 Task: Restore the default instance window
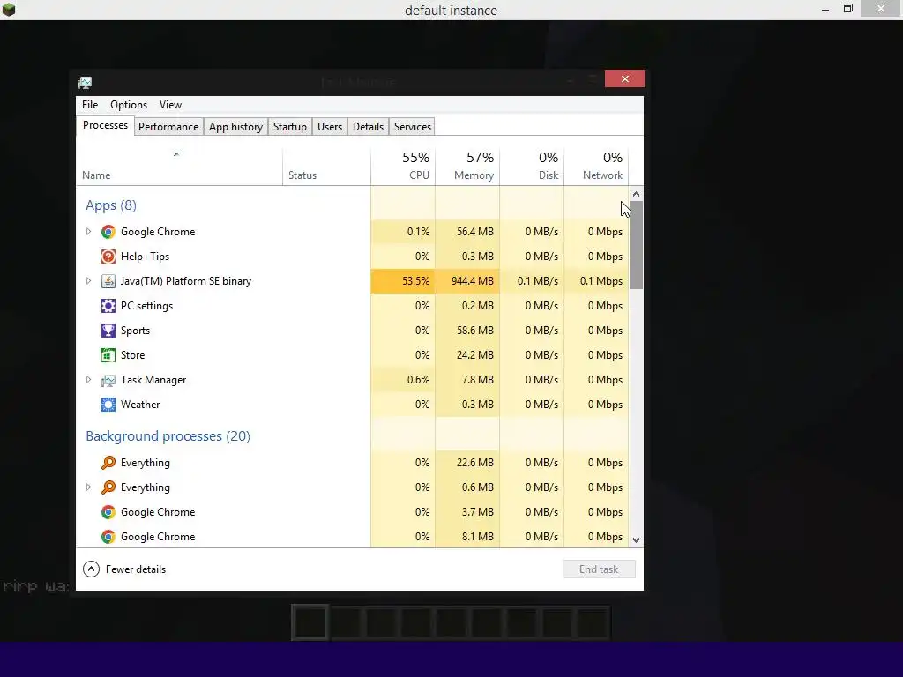tap(847, 9)
